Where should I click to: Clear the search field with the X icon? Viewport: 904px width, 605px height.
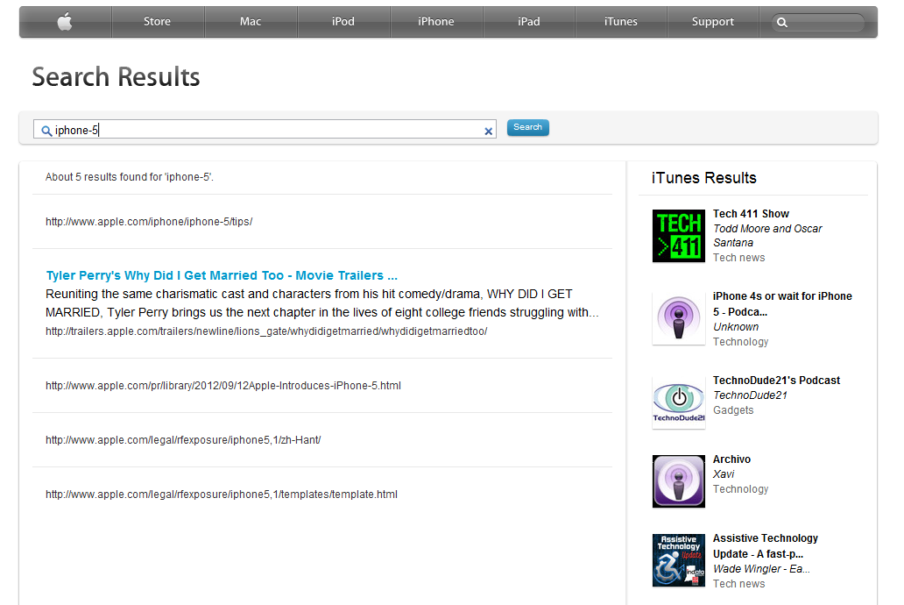coord(488,131)
